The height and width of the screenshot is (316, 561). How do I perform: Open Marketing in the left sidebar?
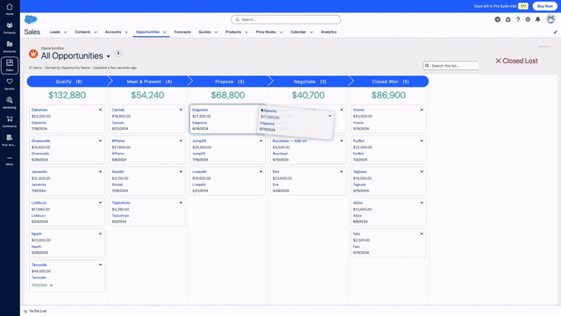click(10, 103)
